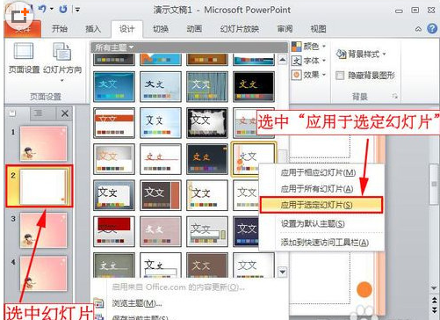Open the 文件 file tab
The image size is (440, 320).
23,29
